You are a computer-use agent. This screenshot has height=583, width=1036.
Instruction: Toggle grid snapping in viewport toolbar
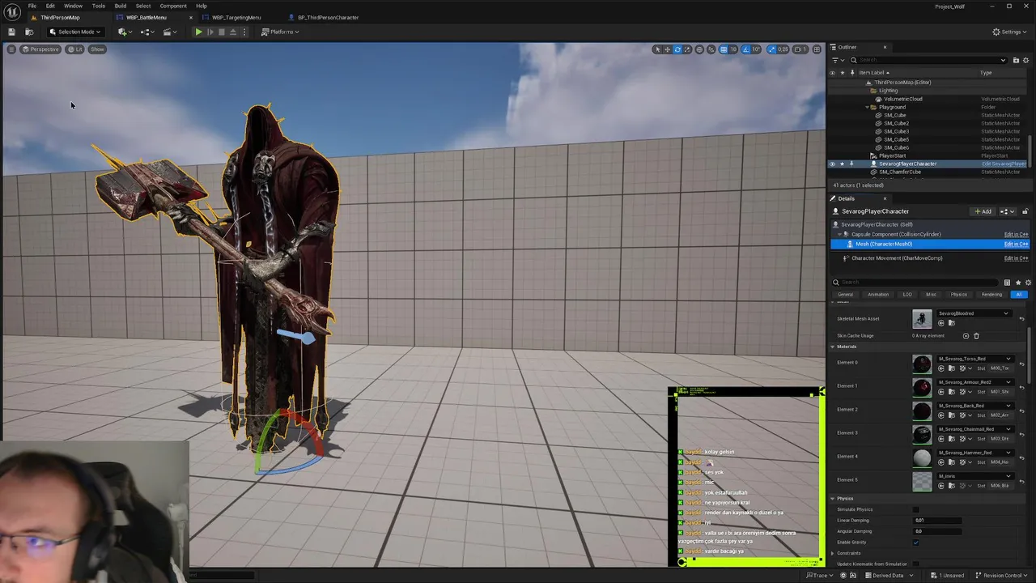click(724, 49)
